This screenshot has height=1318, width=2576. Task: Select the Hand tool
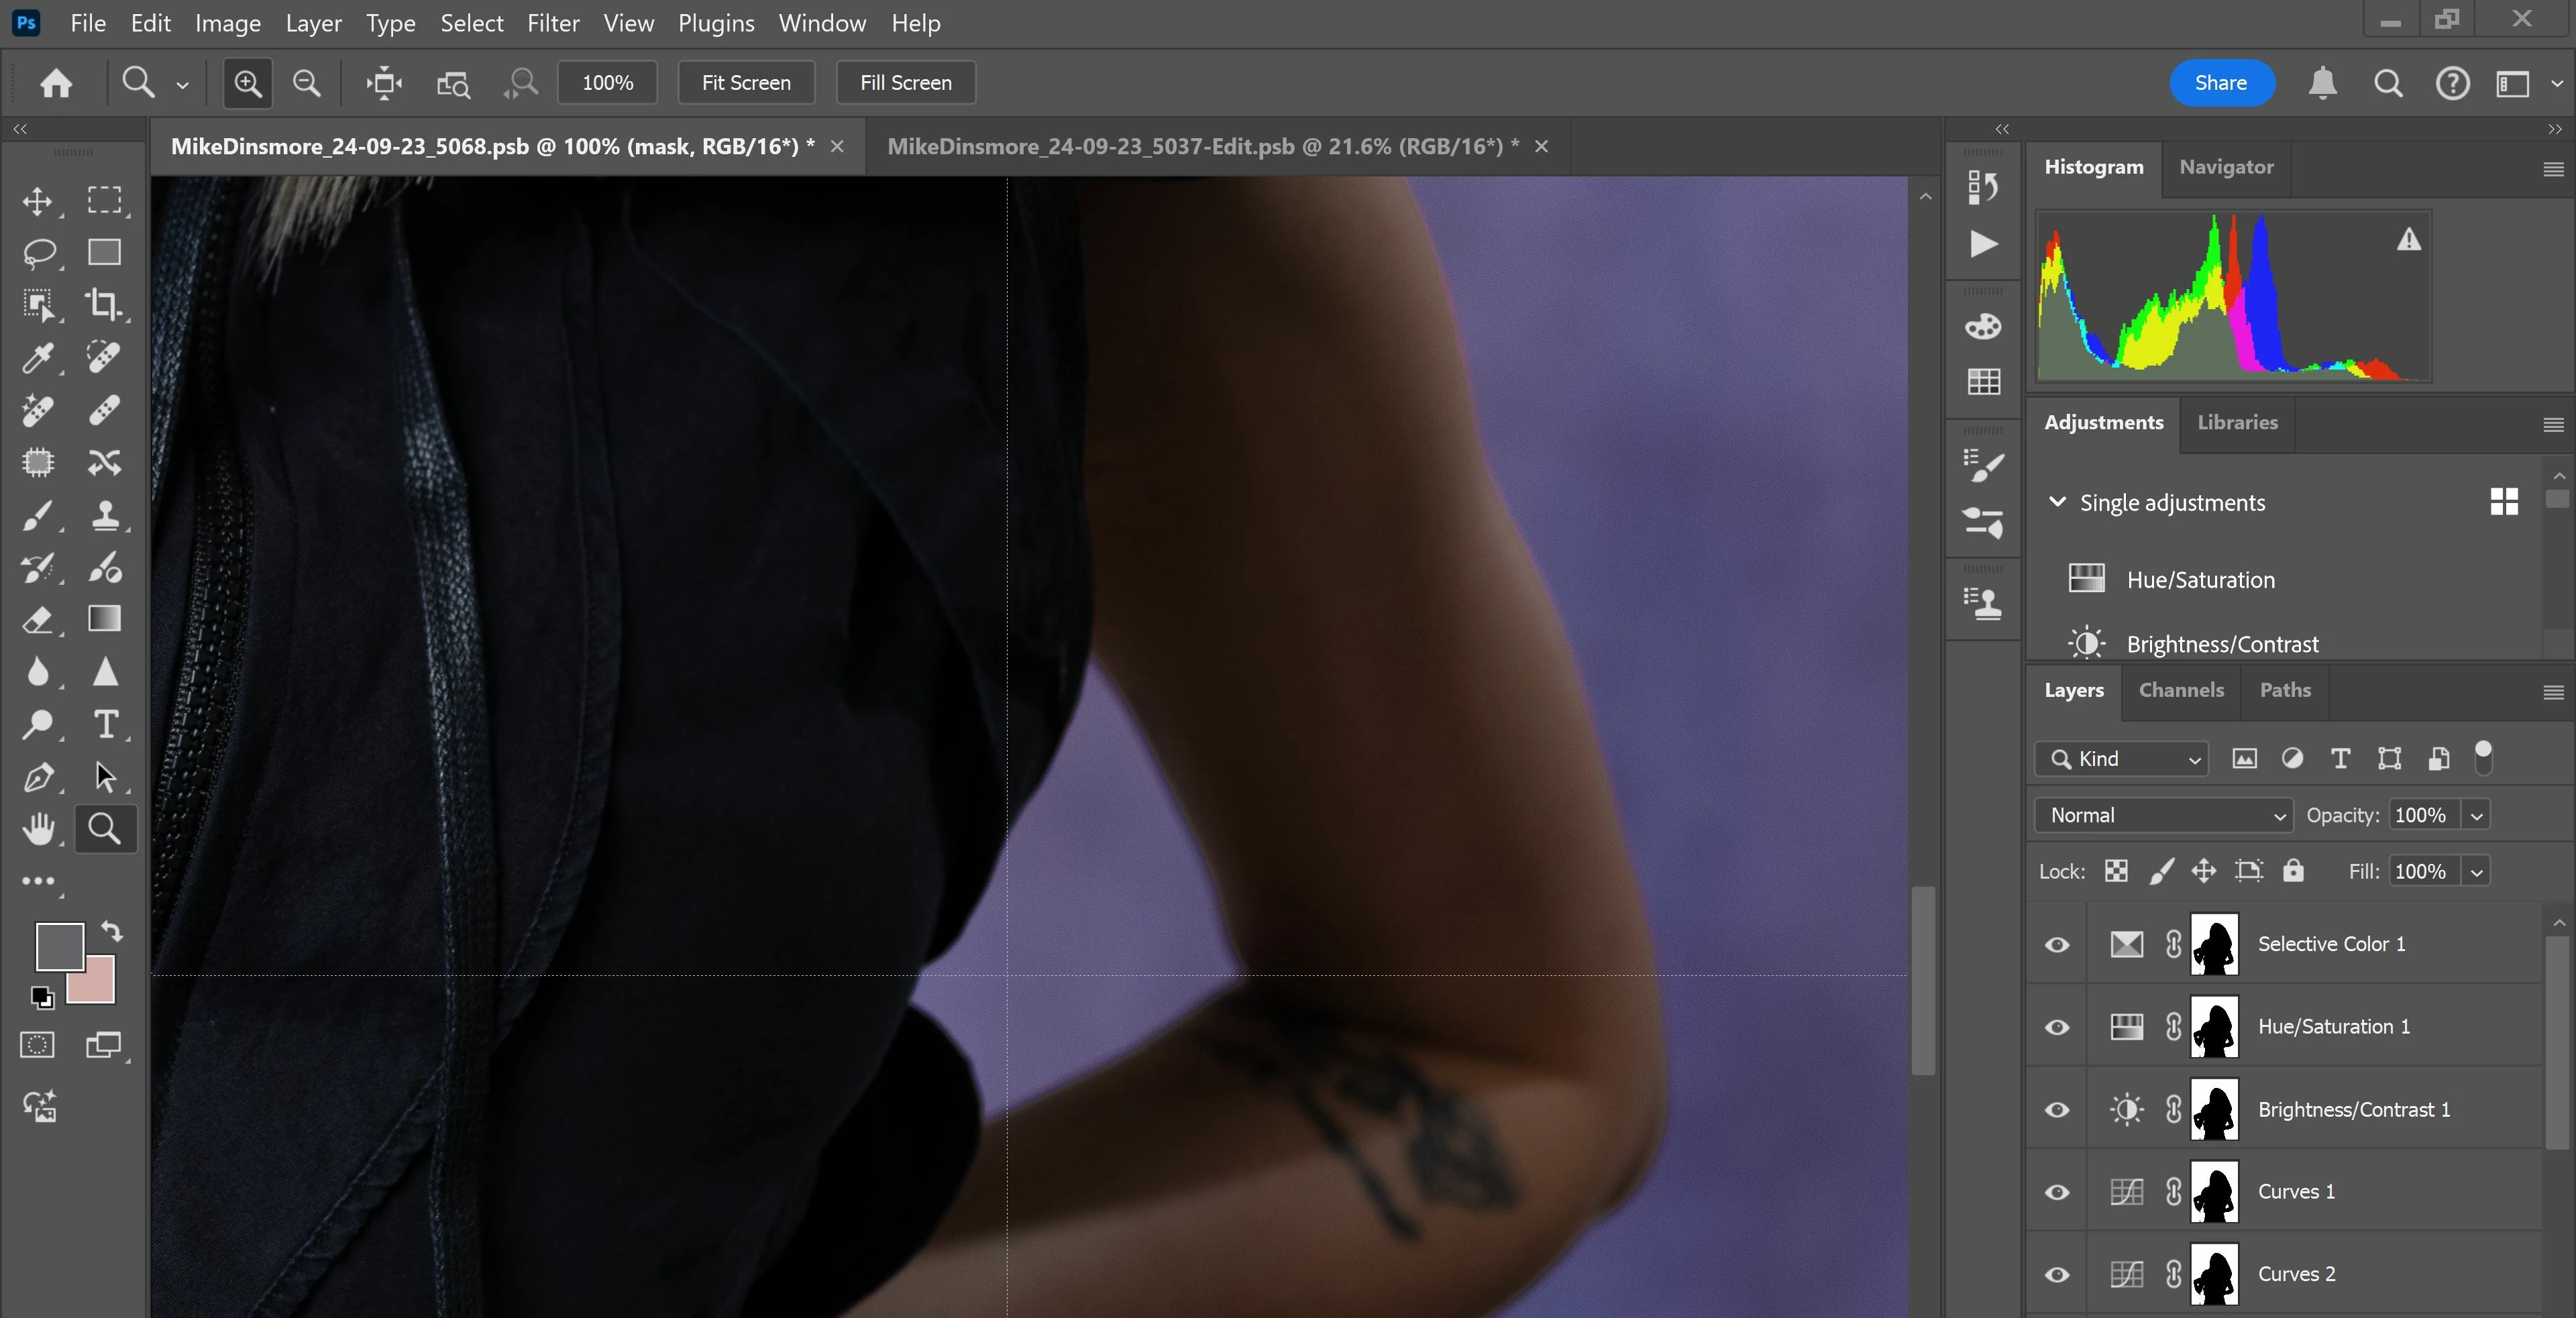[38, 829]
